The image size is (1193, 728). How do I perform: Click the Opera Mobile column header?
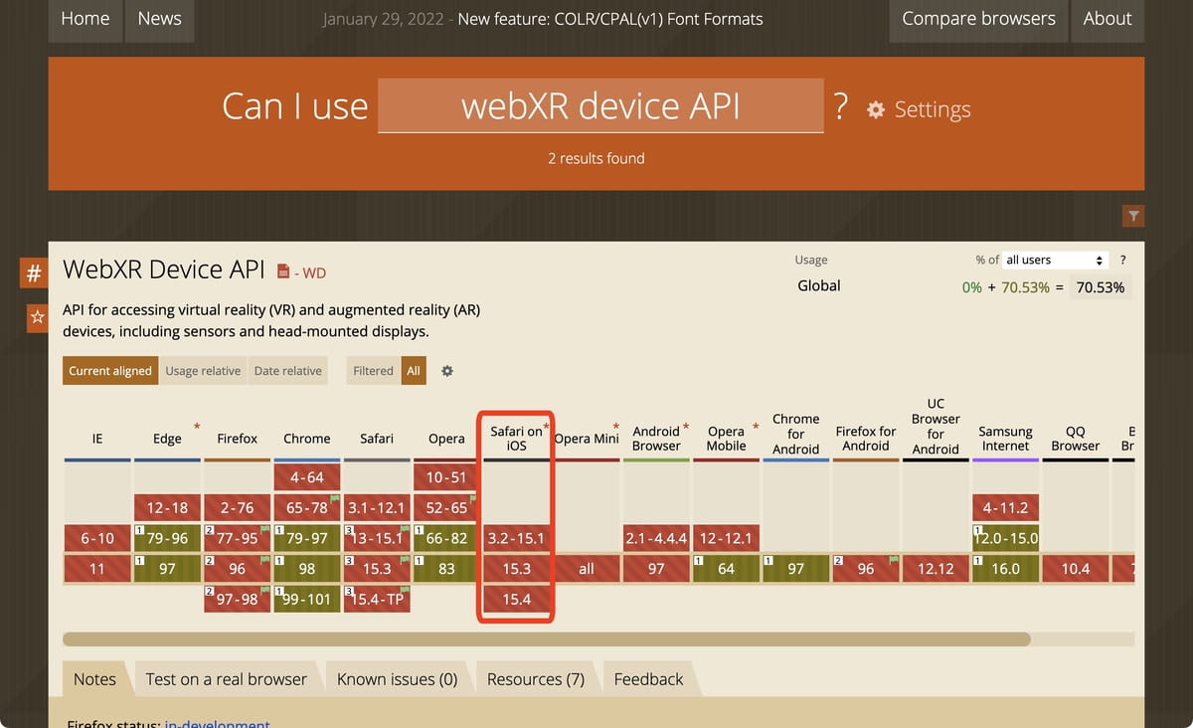click(726, 439)
